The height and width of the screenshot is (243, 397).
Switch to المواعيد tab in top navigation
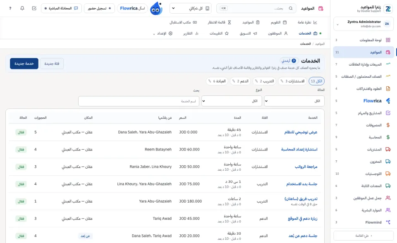pyautogui.click(x=251, y=22)
